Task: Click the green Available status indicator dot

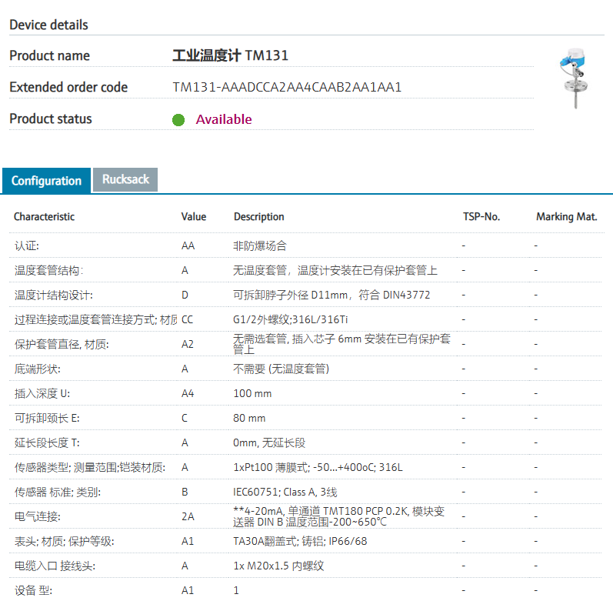Action: point(178,119)
